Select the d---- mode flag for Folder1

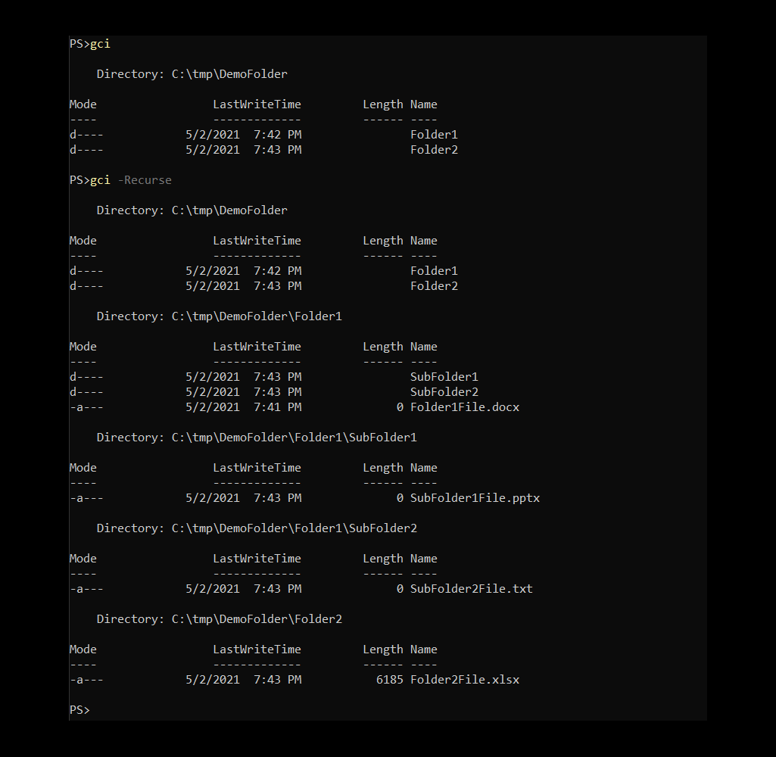click(x=86, y=134)
